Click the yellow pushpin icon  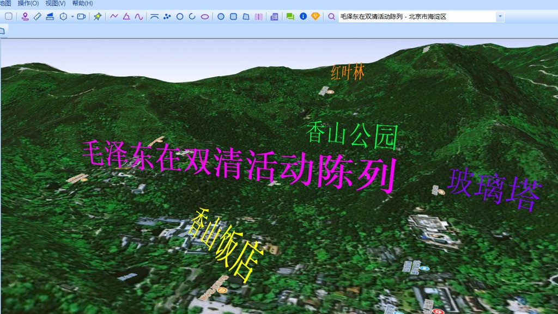pyautogui.click(x=97, y=16)
